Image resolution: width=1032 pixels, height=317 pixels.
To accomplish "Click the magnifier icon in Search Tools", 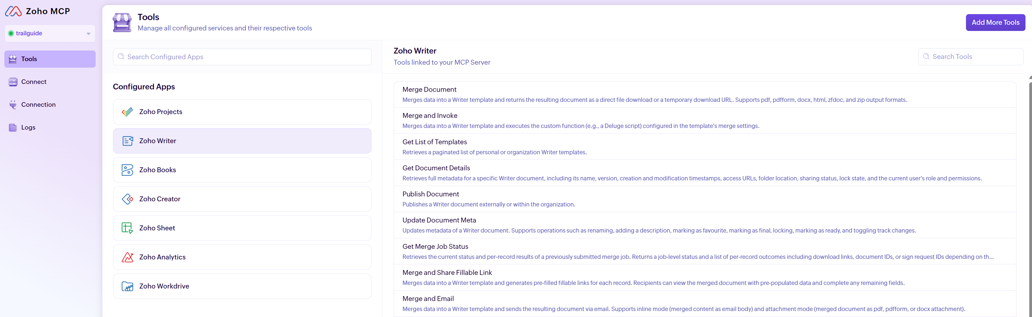I will [x=926, y=57].
